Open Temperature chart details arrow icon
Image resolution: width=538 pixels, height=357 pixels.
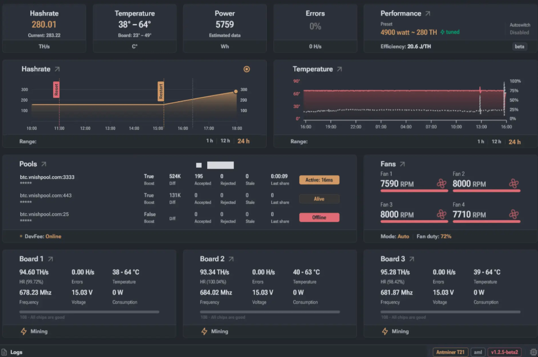[x=339, y=69]
